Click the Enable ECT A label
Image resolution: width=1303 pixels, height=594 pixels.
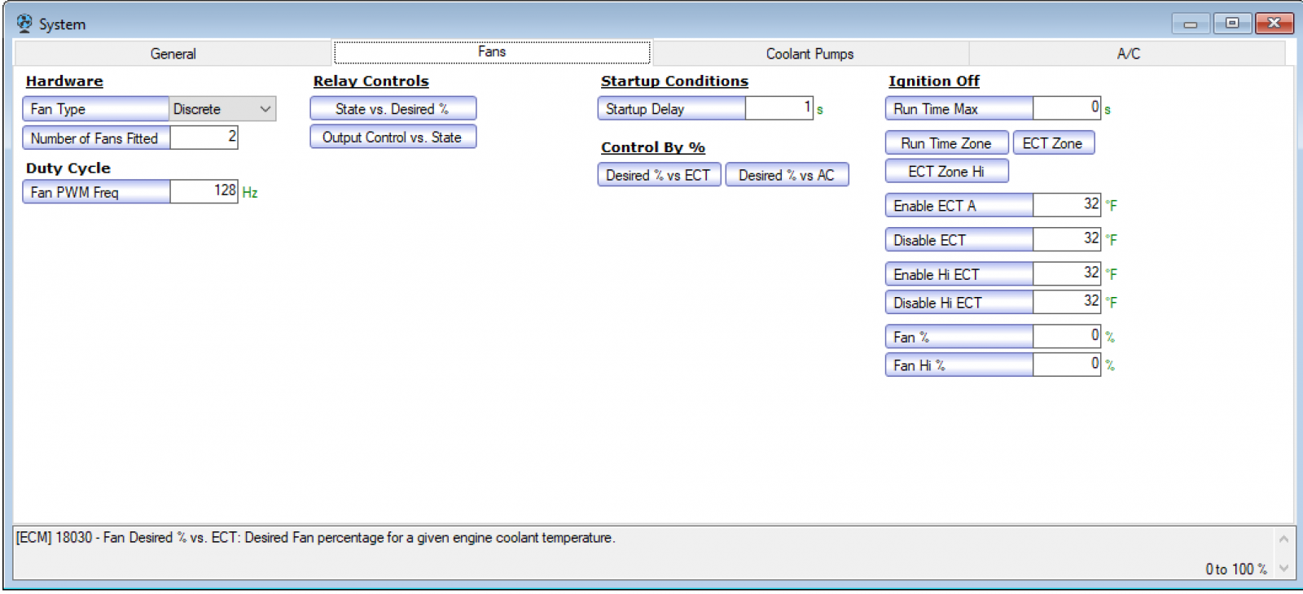(959, 205)
